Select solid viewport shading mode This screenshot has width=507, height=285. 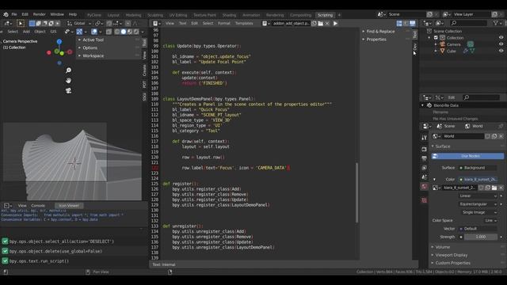[x=124, y=32]
